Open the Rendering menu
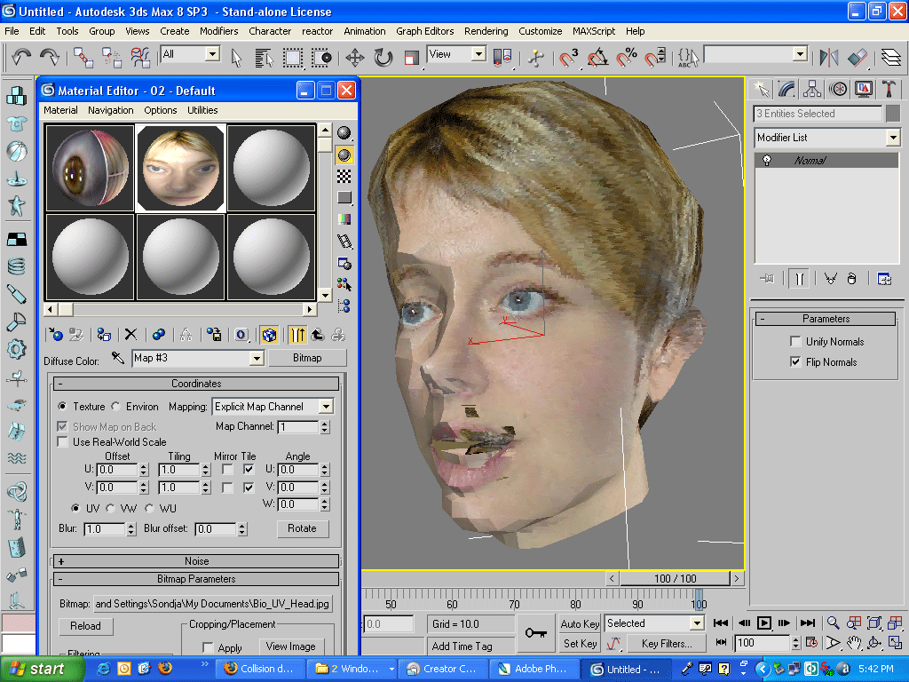 pyautogui.click(x=486, y=31)
